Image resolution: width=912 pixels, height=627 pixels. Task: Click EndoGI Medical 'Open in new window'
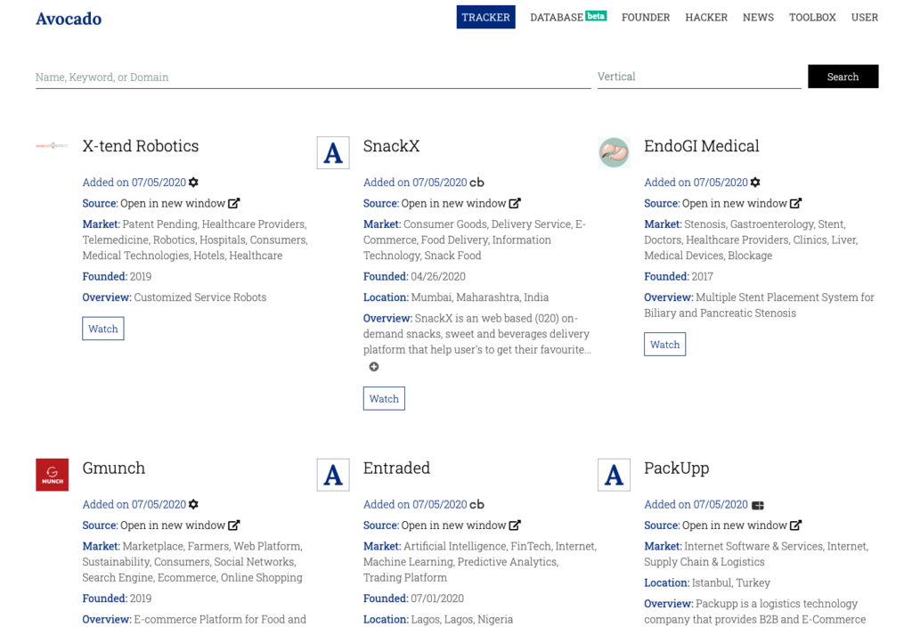point(735,203)
